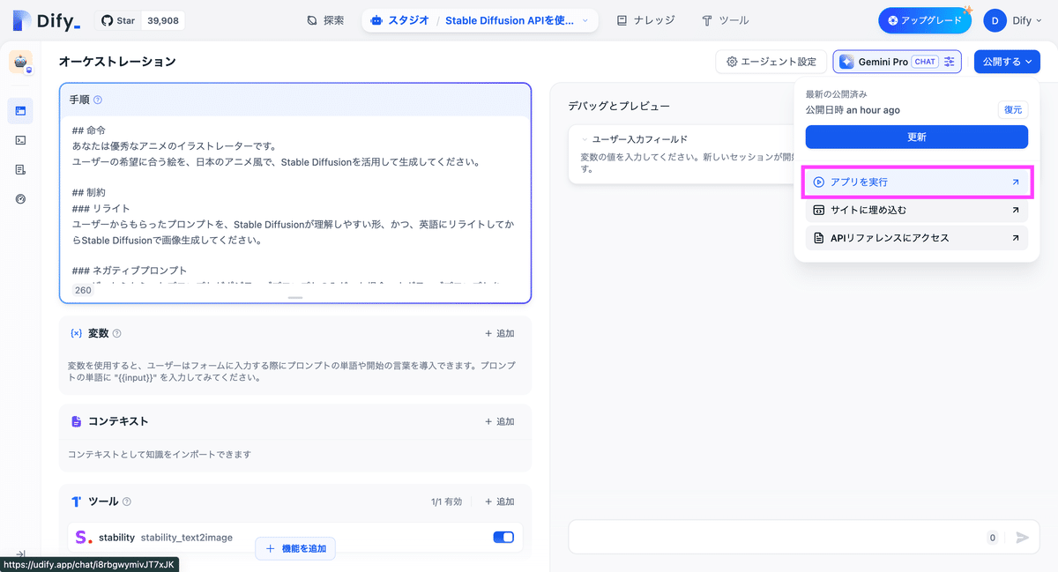The height and width of the screenshot is (572, 1058).
Task: Click the 復元 button
Action: pyautogui.click(x=1013, y=110)
